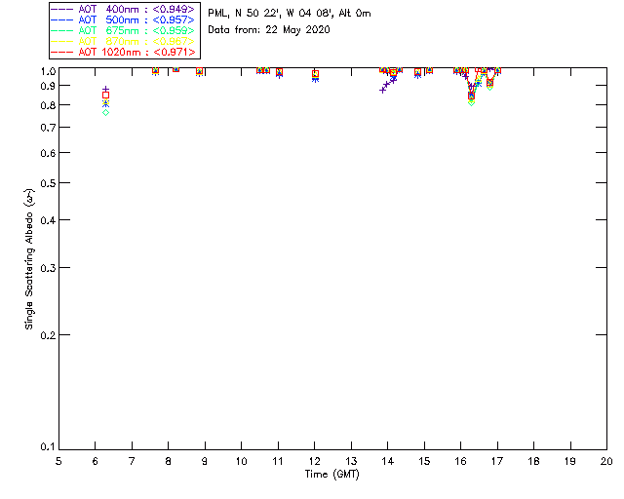Click the AOT 400nm legend entry
624x499 pixels.
pos(123,9)
